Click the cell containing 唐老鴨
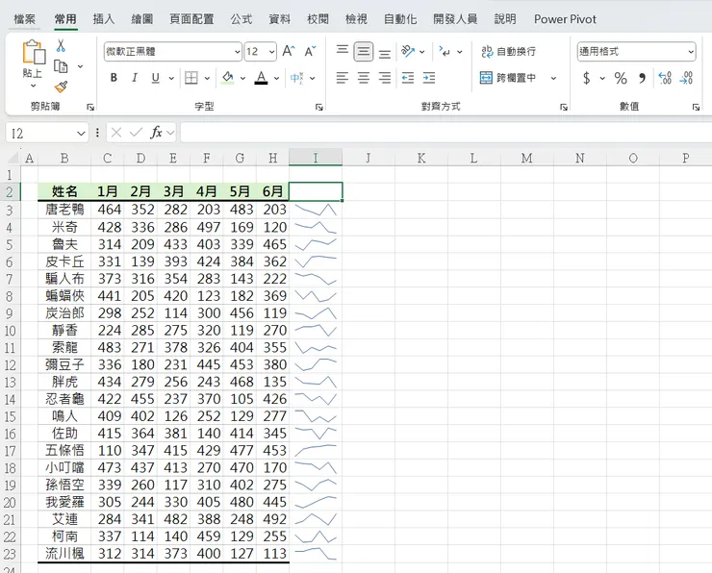This screenshot has width=712, height=573. 64,210
